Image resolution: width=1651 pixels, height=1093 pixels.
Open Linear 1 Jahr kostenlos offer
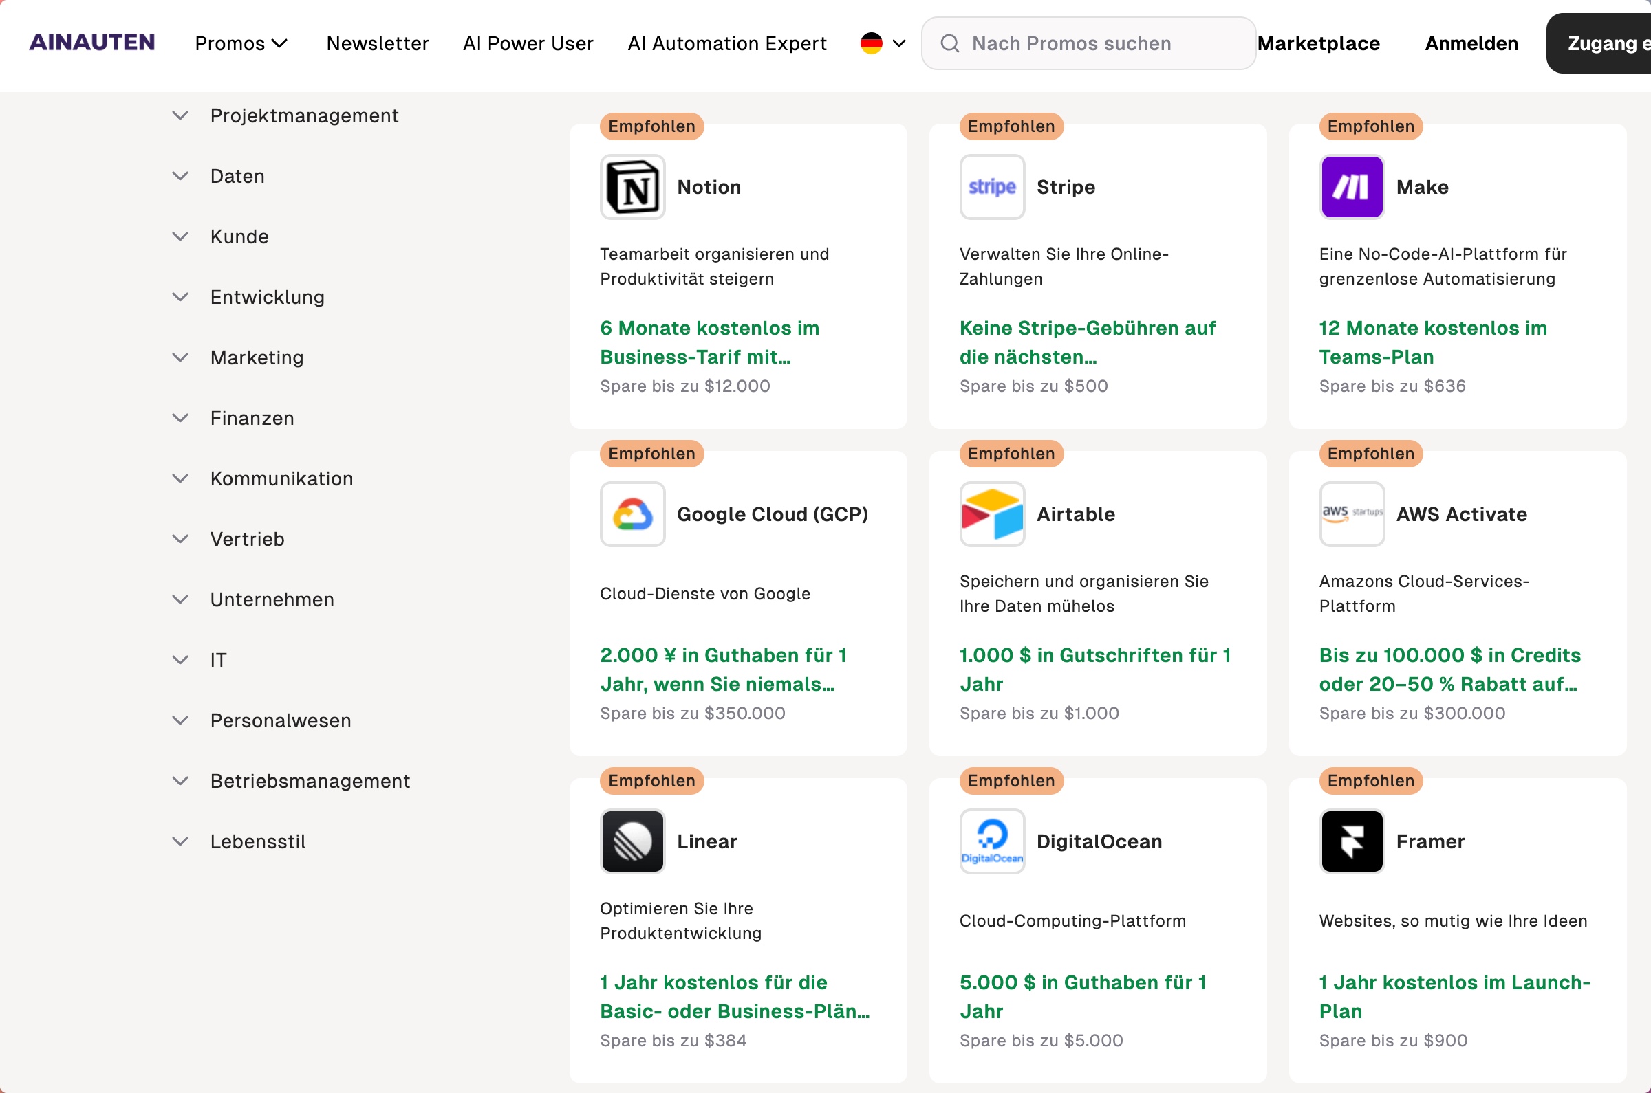pyautogui.click(x=735, y=997)
